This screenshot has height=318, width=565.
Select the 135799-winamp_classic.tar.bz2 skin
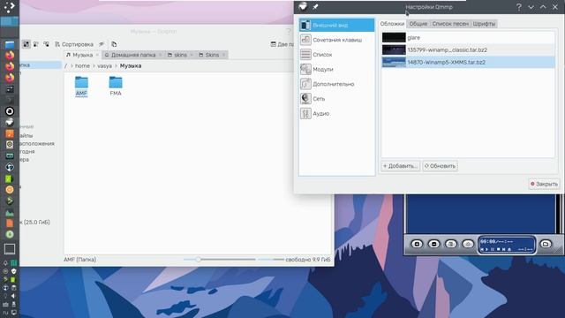468,49
